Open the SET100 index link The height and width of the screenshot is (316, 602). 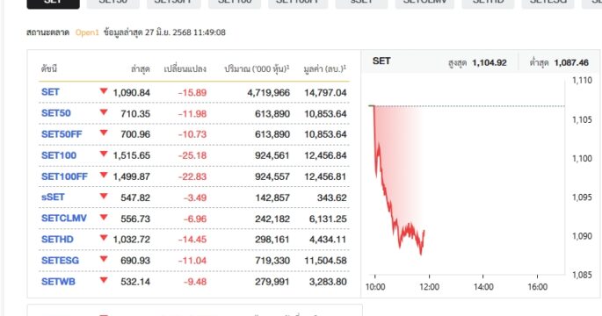tap(59, 155)
